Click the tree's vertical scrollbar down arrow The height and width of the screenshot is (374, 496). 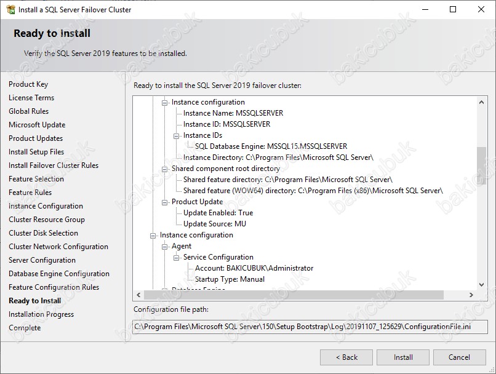481,285
